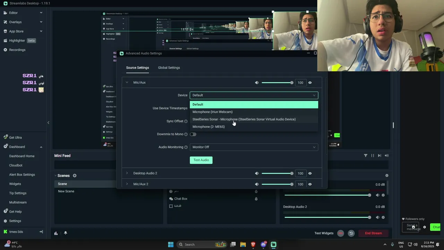Viewport: 444px width, 250px height.
Task: Open Recordings in the sidebar
Action: click(17, 50)
